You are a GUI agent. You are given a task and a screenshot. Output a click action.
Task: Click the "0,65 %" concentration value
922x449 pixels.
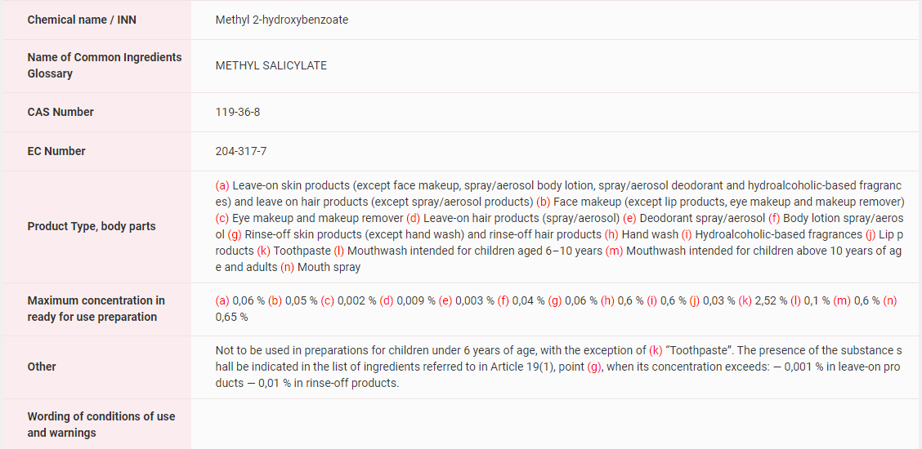[x=232, y=317]
